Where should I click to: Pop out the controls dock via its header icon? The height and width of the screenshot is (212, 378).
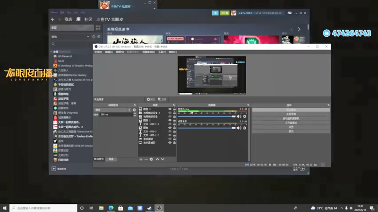pos(328,105)
